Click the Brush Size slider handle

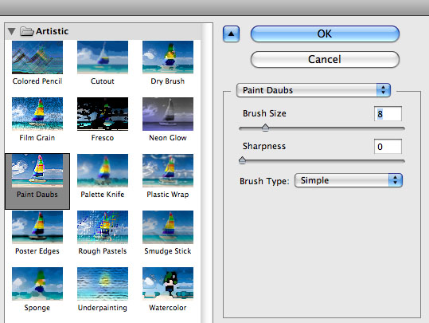pyautogui.click(x=265, y=128)
